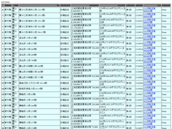The width and height of the screenshot is (172, 129).
Task: Open the crm link in row 6
Action: click(x=149, y=44)
